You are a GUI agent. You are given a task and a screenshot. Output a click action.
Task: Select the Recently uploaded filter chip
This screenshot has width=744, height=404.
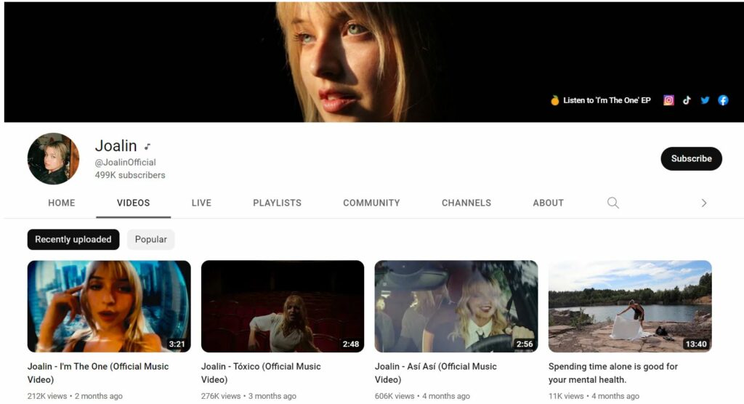click(x=73, y=239)
